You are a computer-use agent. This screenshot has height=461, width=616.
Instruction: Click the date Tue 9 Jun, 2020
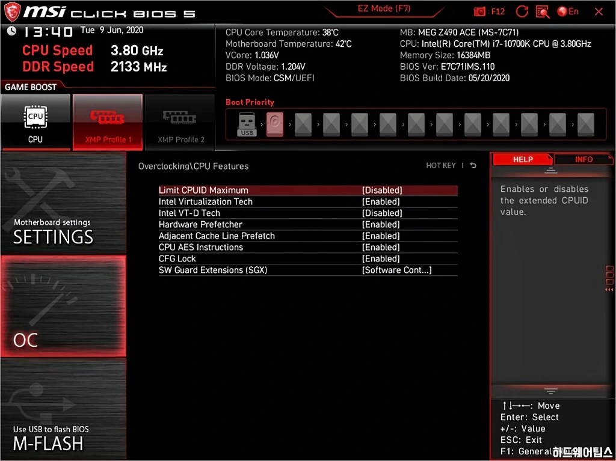(x=112, y=30)
